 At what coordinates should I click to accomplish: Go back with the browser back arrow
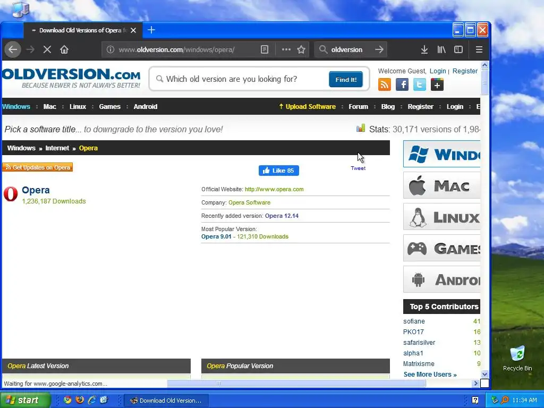[x=13, y=49]
